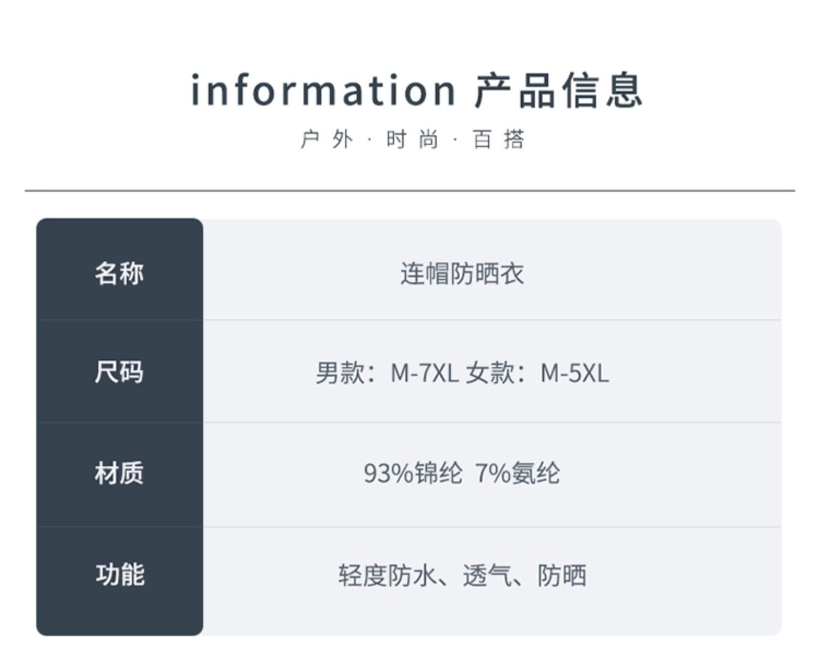819x661 pixels.
Task: Click the 尺码 row label
Action: (119, 372)
